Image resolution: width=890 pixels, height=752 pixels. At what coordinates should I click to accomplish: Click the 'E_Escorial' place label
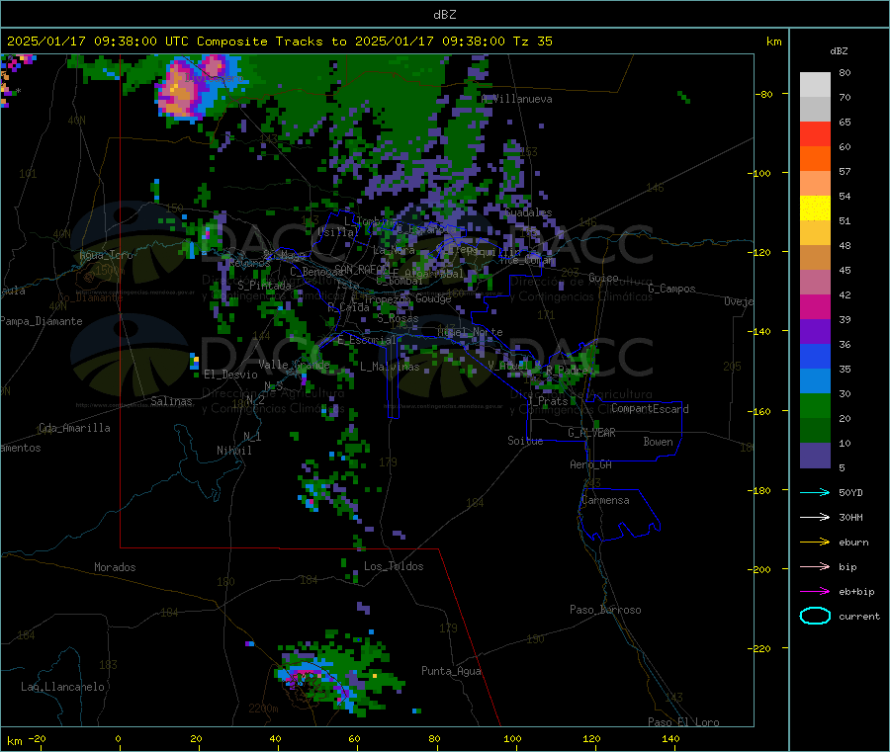click(x=366, y=340)
